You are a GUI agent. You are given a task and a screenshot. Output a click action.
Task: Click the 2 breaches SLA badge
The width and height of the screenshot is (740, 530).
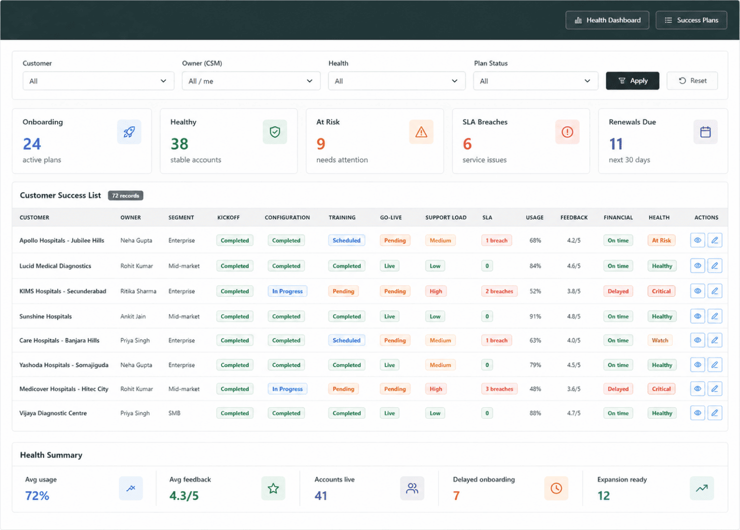point(500,291)
